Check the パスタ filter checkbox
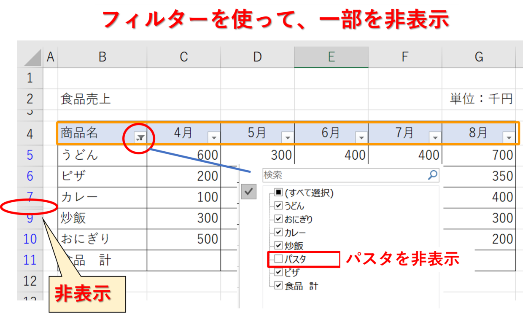This screenshot has height=319, width=523. (x=278, y=259)
